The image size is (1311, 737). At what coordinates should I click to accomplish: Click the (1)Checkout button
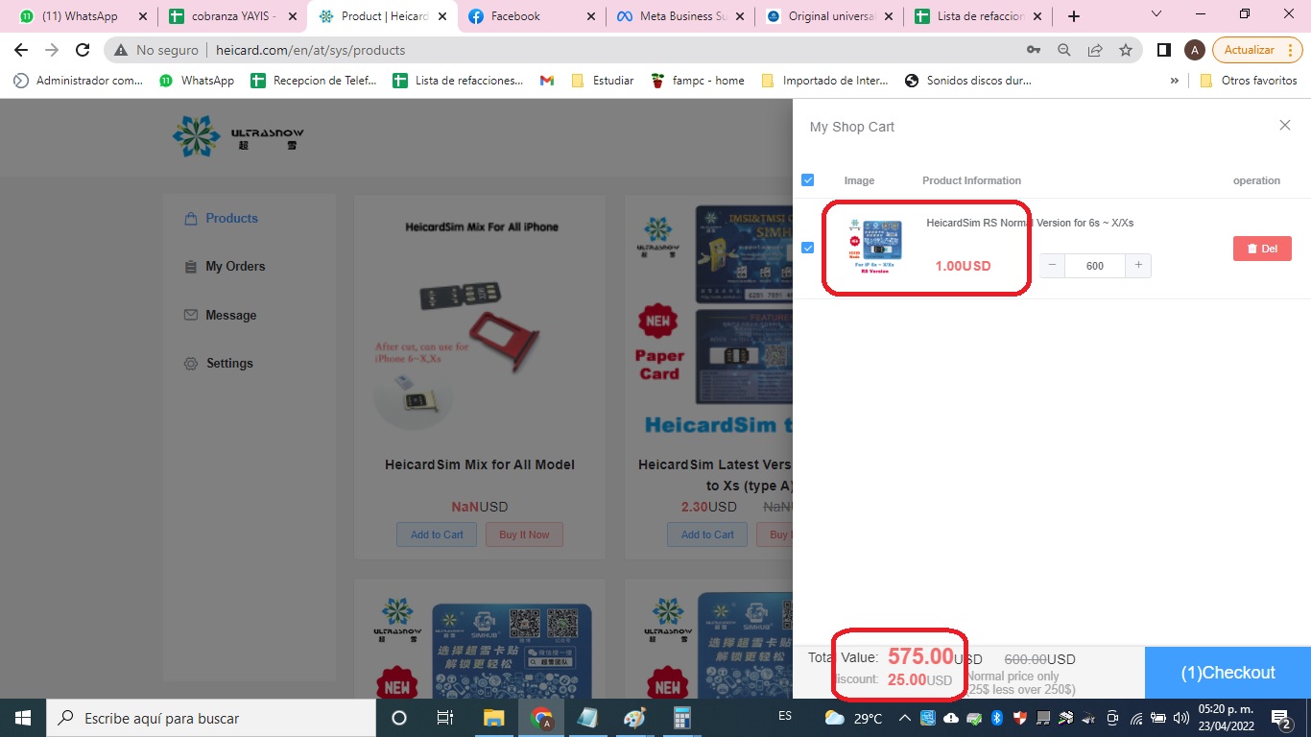(x=1228, y=673)
